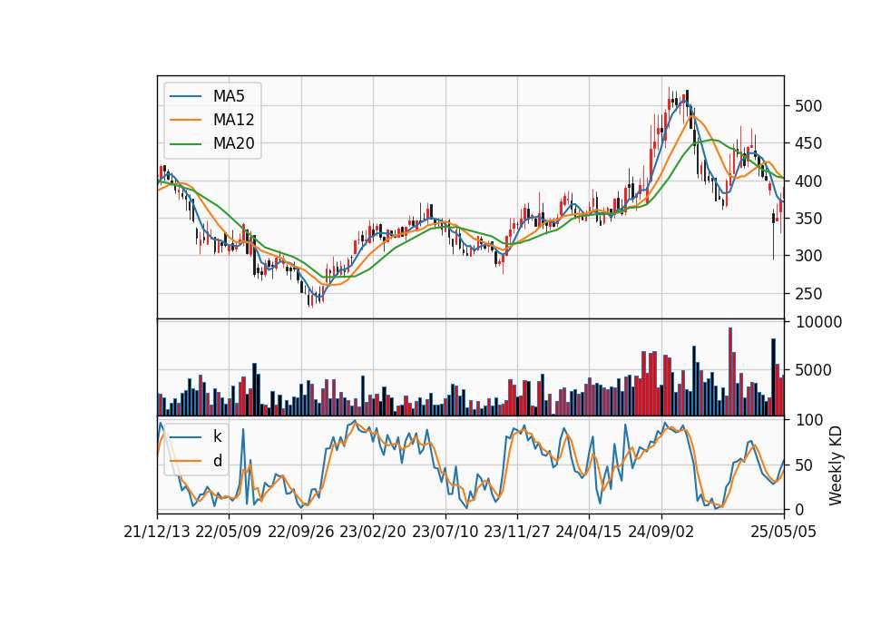Click the d legend label in KD panel
The height and width of the screenshot is (626, 871).
[x=217, y=461]
